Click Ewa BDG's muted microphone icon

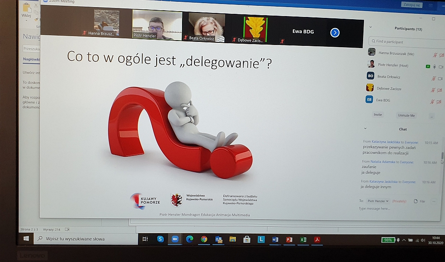pyautogui.click(x=432, y=102)
